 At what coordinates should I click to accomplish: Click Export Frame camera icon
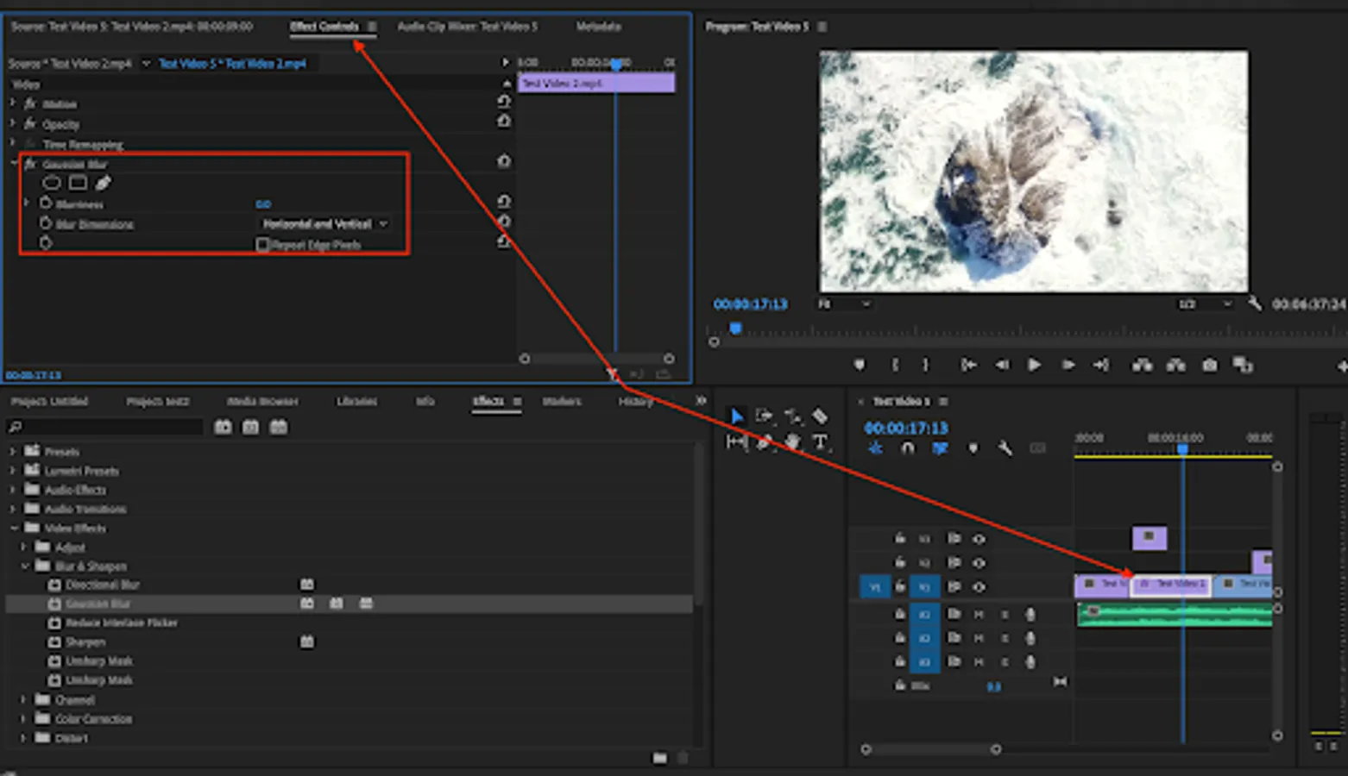click(x=1210, y=366)
